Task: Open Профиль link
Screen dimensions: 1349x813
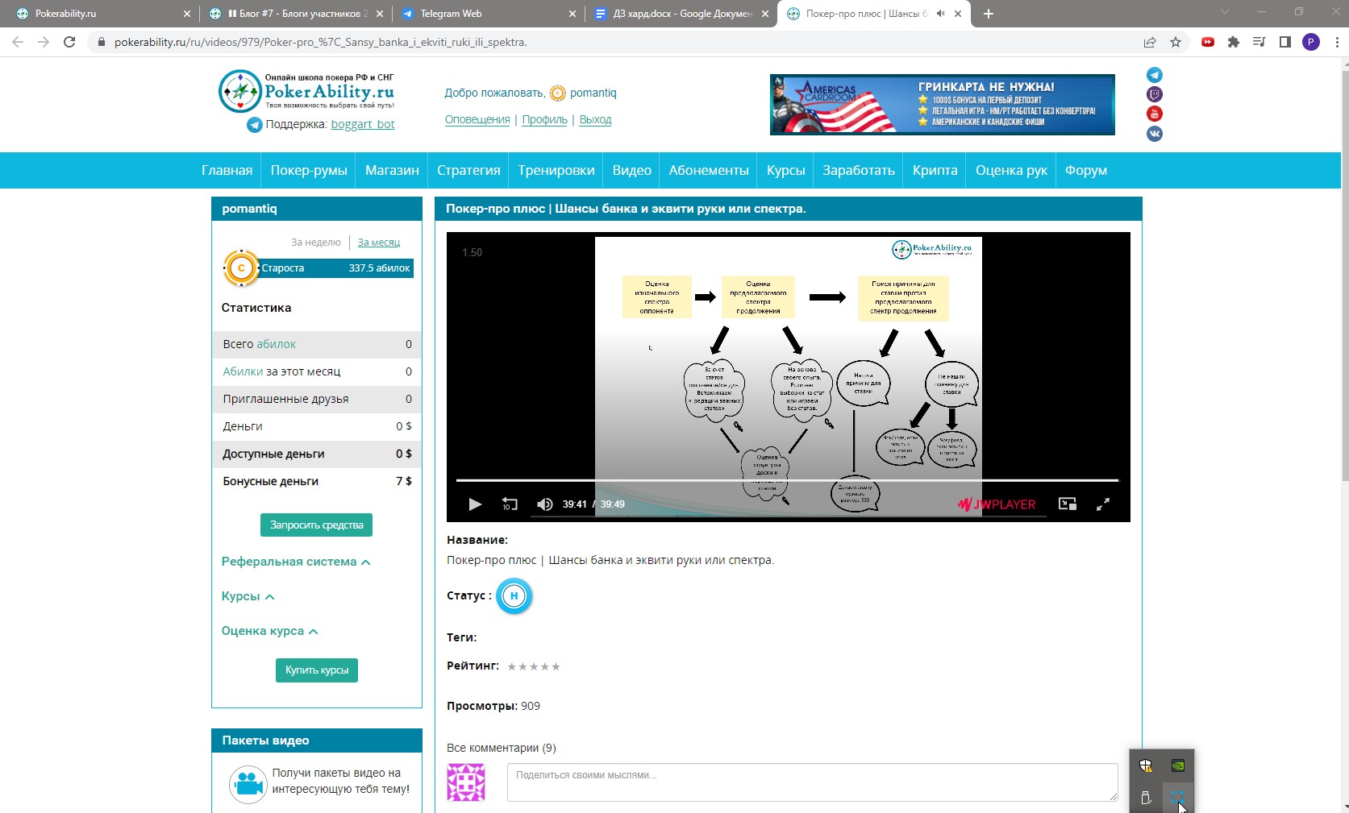Action: [544, 119]
